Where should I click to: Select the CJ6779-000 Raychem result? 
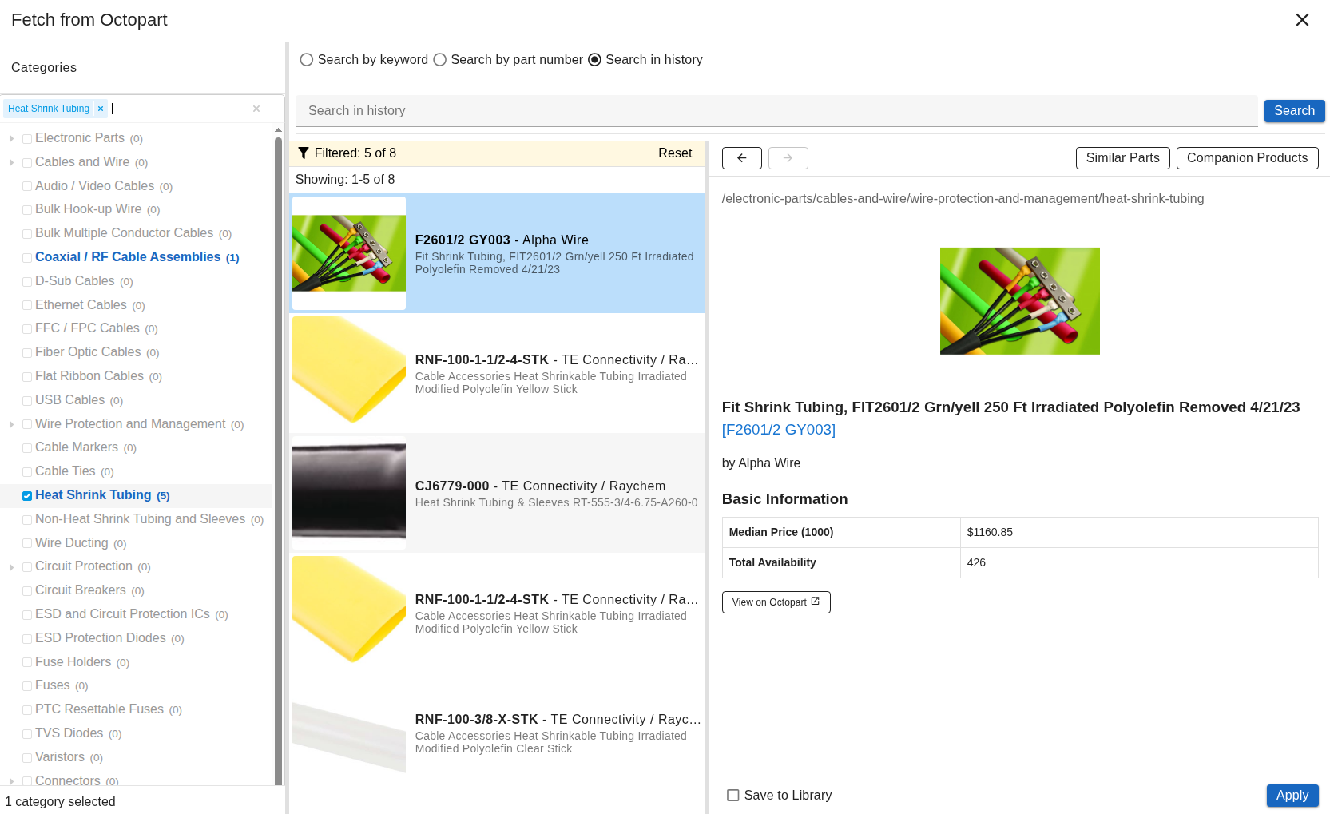(498, 493)
